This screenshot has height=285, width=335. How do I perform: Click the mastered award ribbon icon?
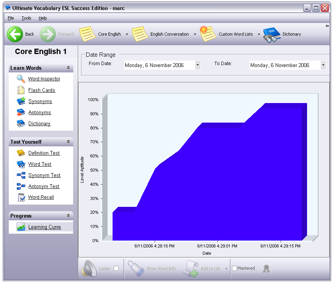tap(266, 269)
